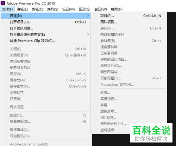Click the 关闭项目(P) menu item
Viewport: 176px width, 146px height.
pyautogui.click(x=46, y=55)
